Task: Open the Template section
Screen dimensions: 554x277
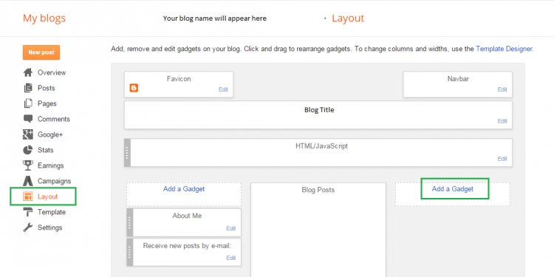Action: (52, 212)
